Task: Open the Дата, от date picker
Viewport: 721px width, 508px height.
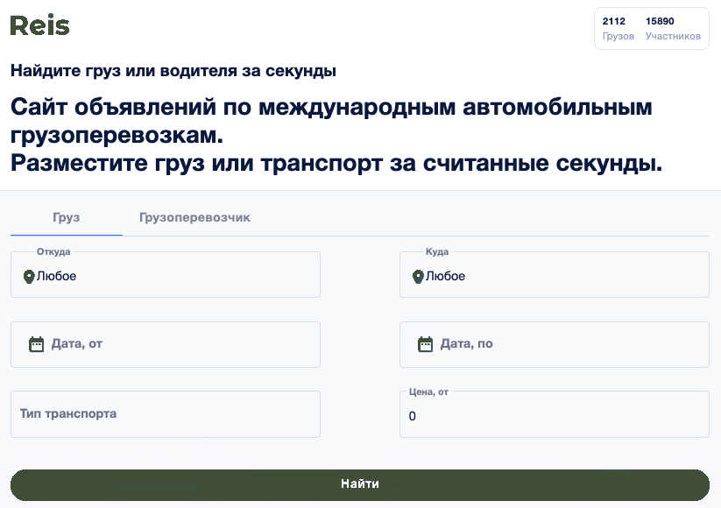Action: [x=166, y=344]
